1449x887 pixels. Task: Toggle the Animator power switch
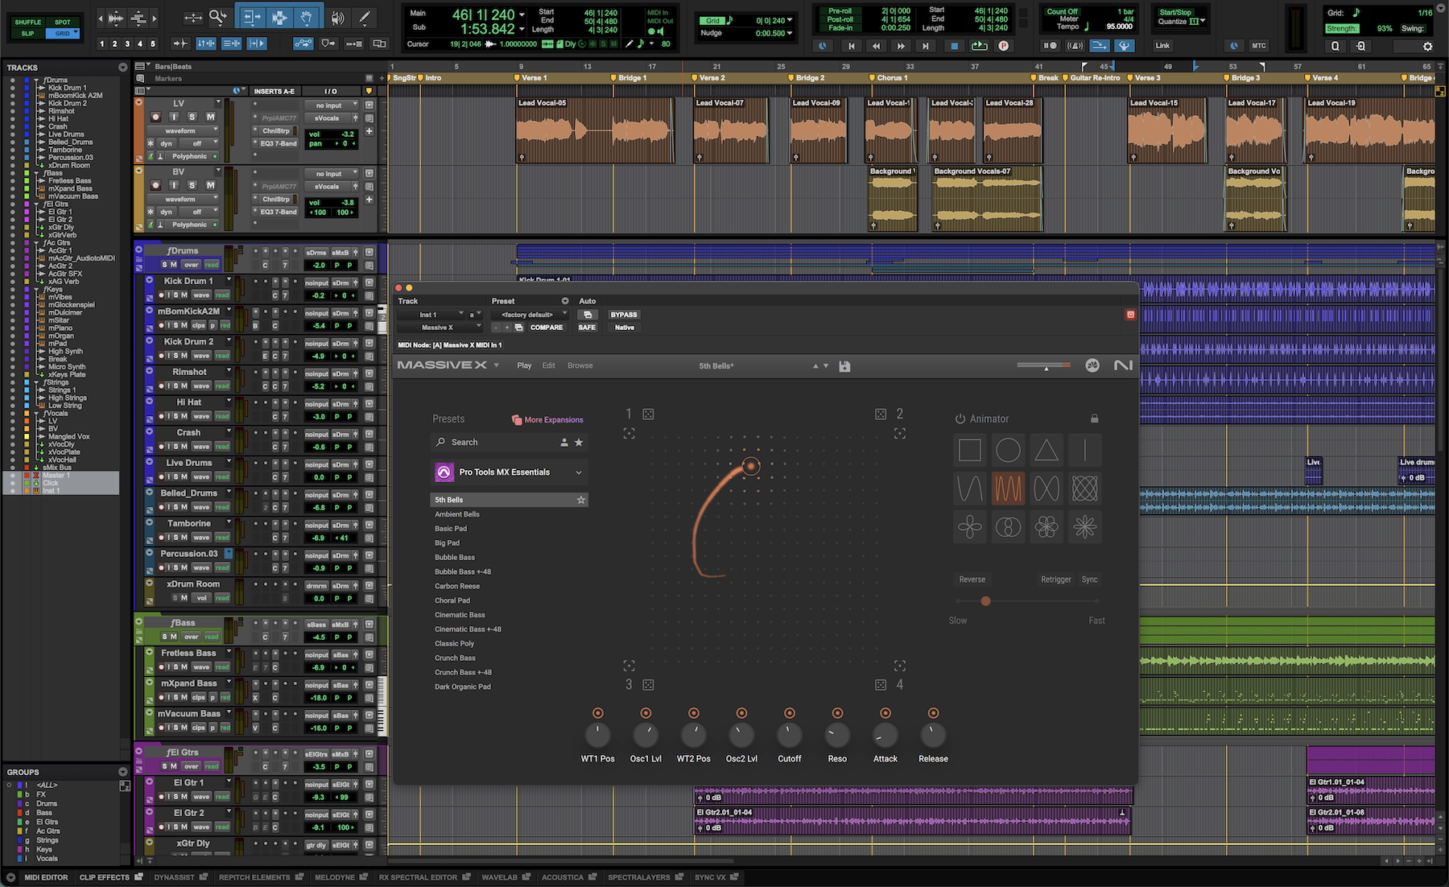point(960,419)
